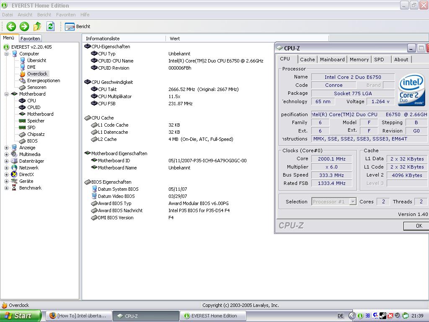Screen dimensions: 429x322
Task: Switch to Firefox How To taskbar item
Action: (78, 316)
